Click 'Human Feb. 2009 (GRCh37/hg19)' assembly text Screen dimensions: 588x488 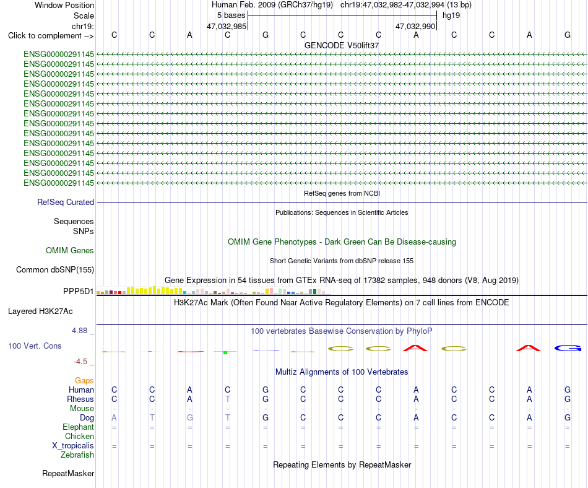click(272, 5)
